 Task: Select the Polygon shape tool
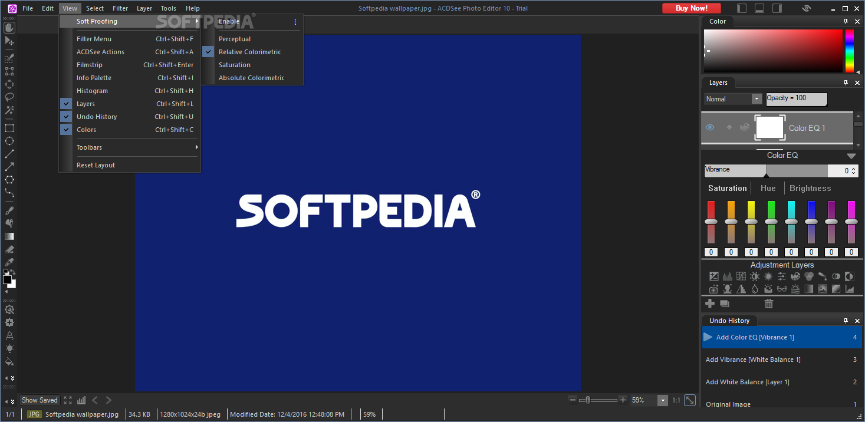[x=9, y=180]
